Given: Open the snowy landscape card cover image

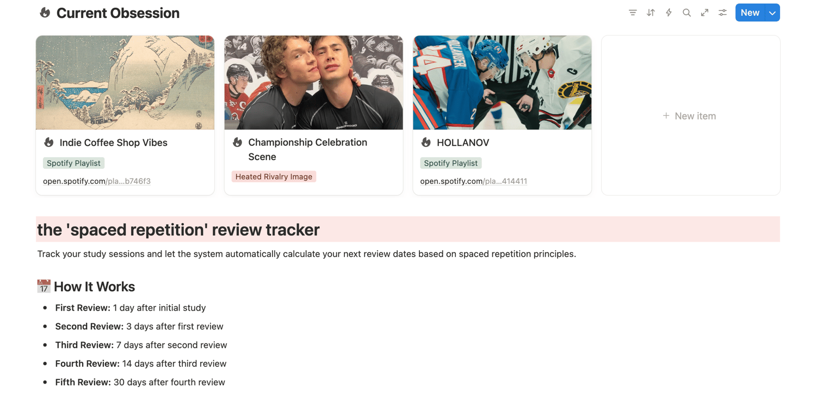Looking at the screenshot, I should (125, 83).
